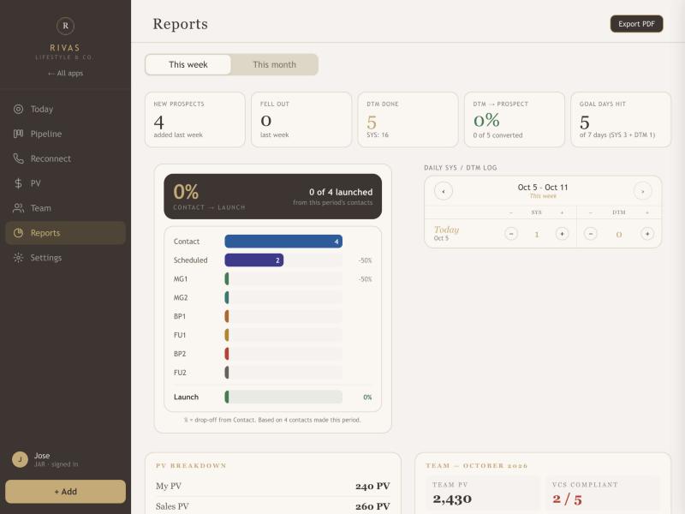Screen dimensions: 685x514
Task: Go back via All apps link
Action: click(65, 73)
